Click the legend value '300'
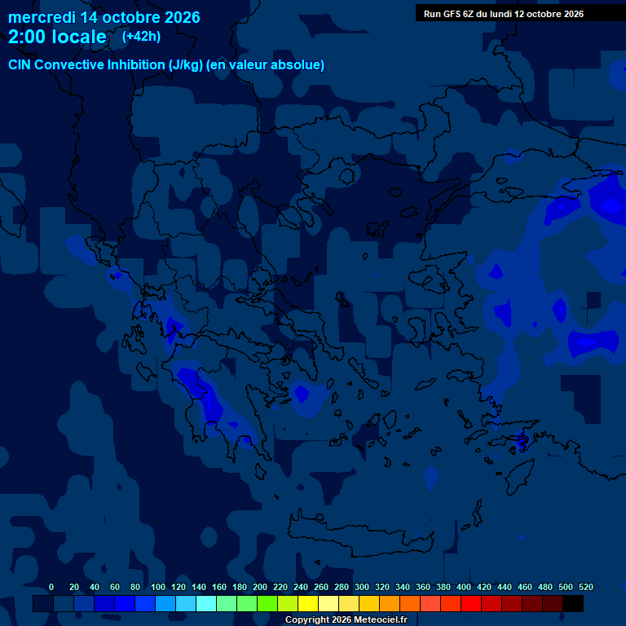 click(x=362, y=587)
